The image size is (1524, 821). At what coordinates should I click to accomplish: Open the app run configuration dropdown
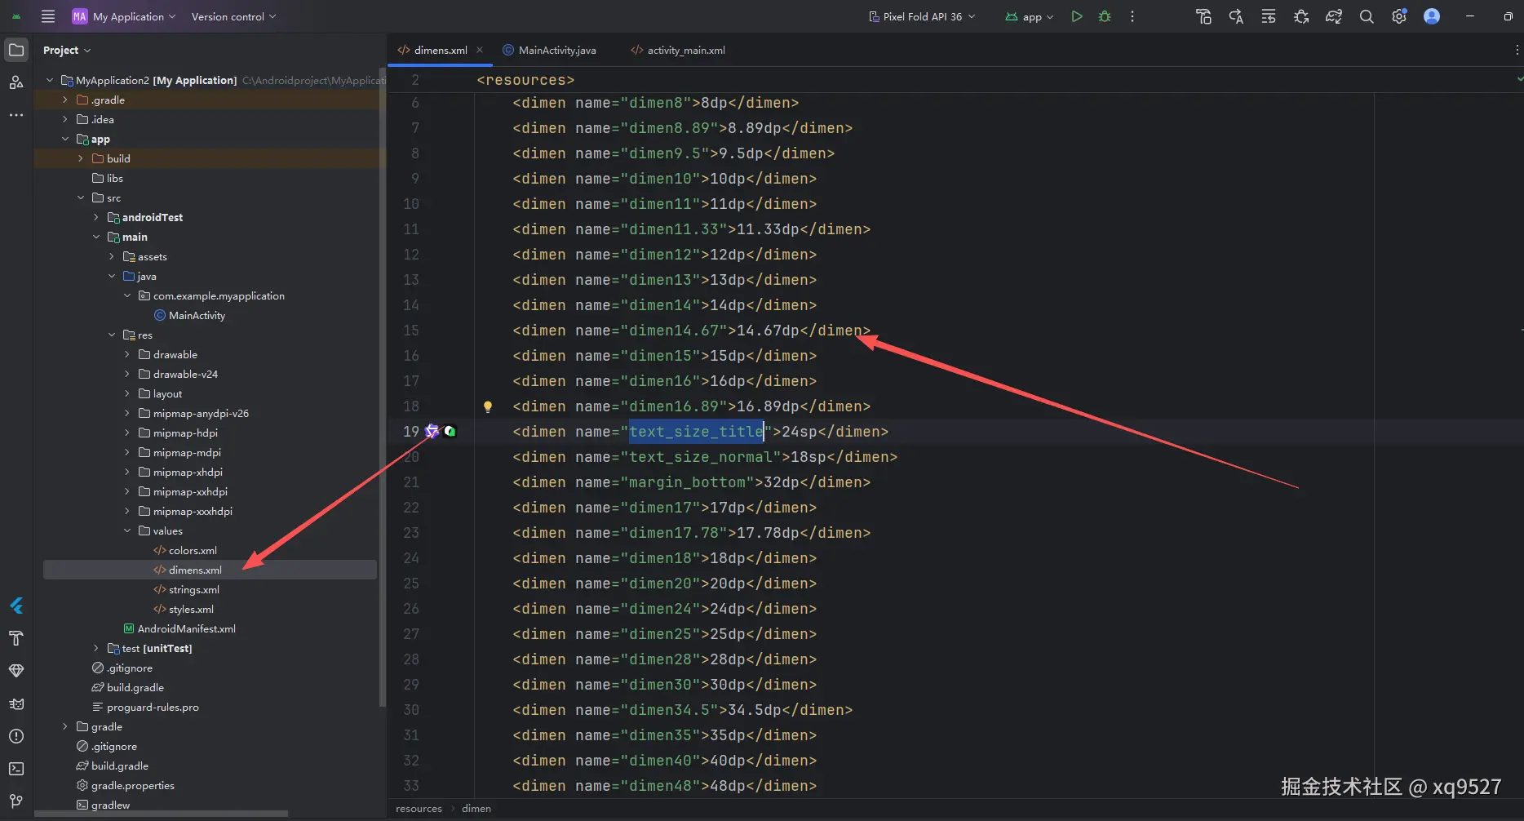(x=1030, y=16)
